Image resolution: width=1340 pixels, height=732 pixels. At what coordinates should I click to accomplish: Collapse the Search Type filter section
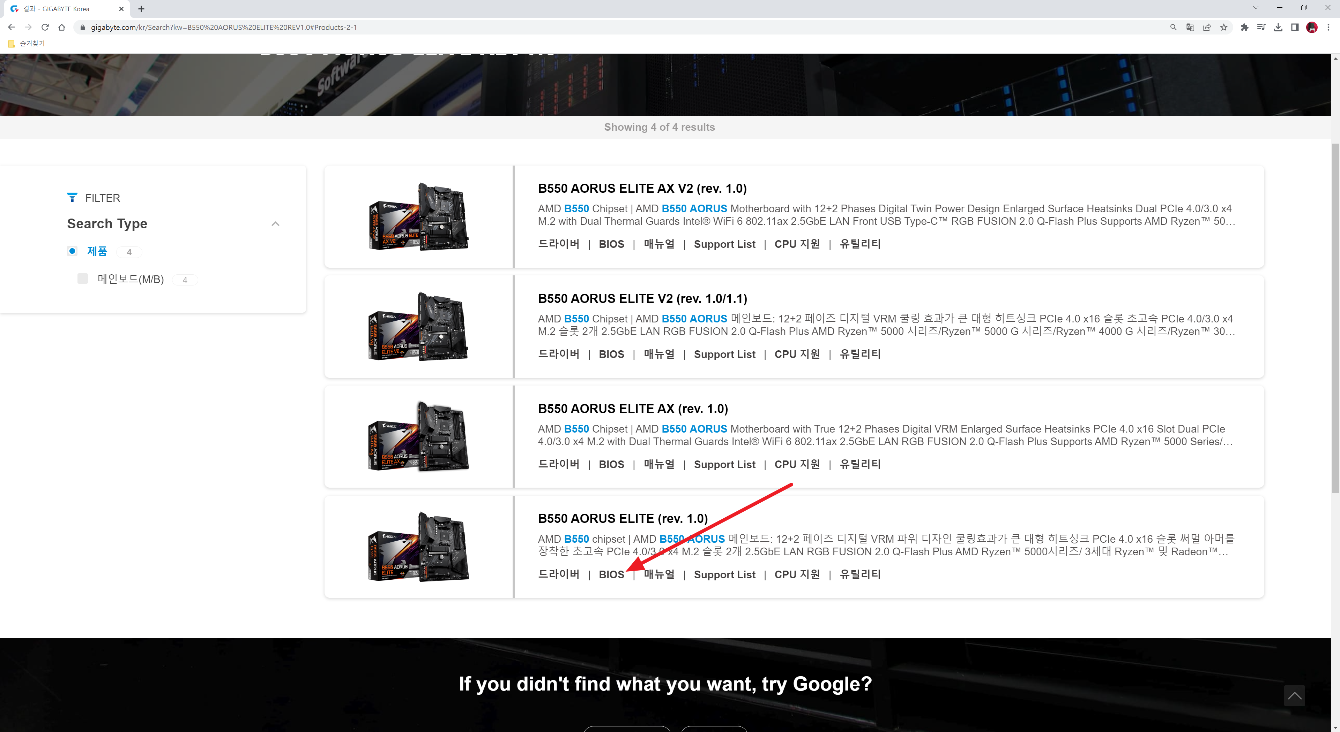pyautogui.click(x=276, y=224)
